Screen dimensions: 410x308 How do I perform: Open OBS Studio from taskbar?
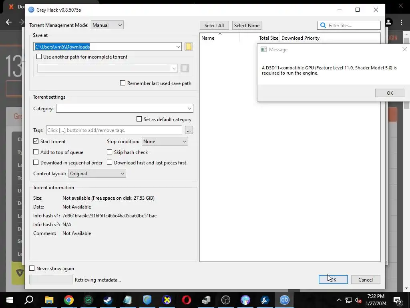(226, 300)
